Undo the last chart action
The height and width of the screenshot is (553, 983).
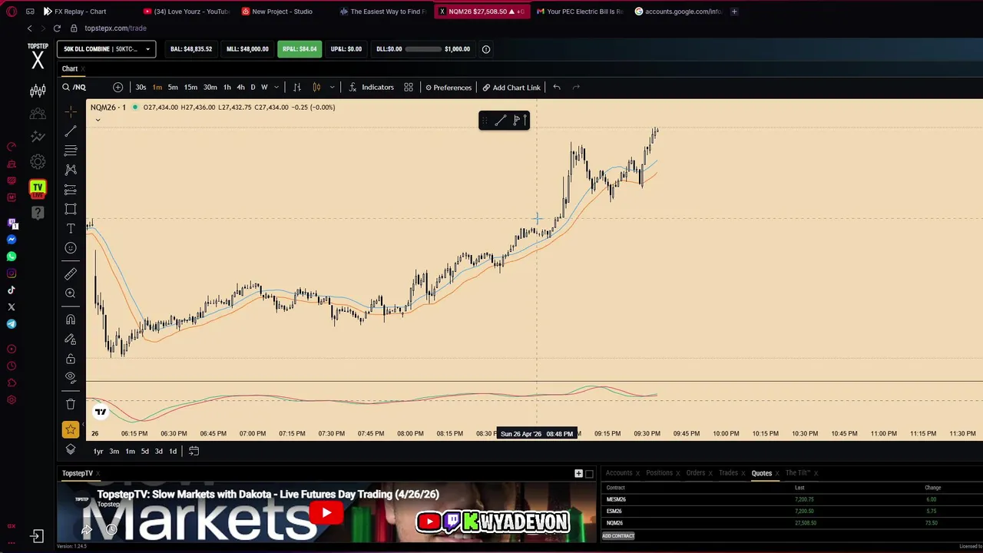point(557,88)
